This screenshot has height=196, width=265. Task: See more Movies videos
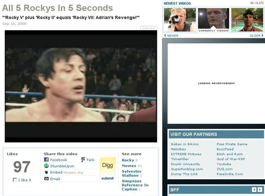pyautogui.click(x=129, y=166)
